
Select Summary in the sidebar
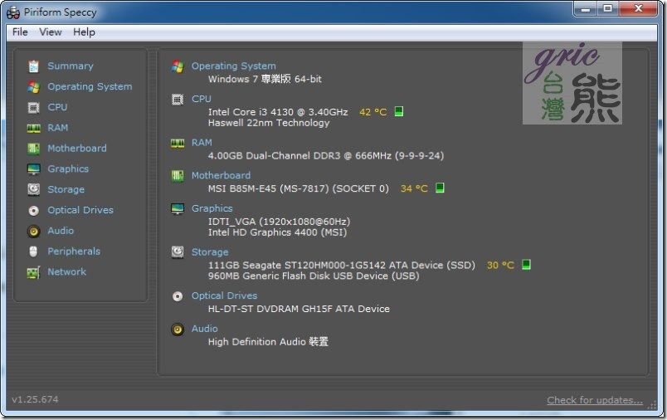71,66
